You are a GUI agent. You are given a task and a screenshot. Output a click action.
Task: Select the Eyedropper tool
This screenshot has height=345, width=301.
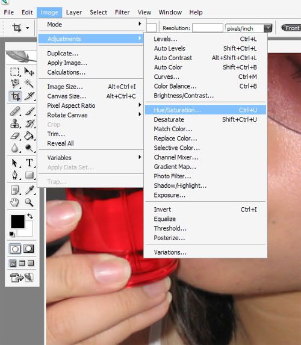(29, 190)
